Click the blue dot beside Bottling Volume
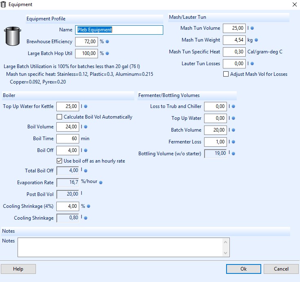Viewport: 300px width, 282px height. (x=233, y=154)
